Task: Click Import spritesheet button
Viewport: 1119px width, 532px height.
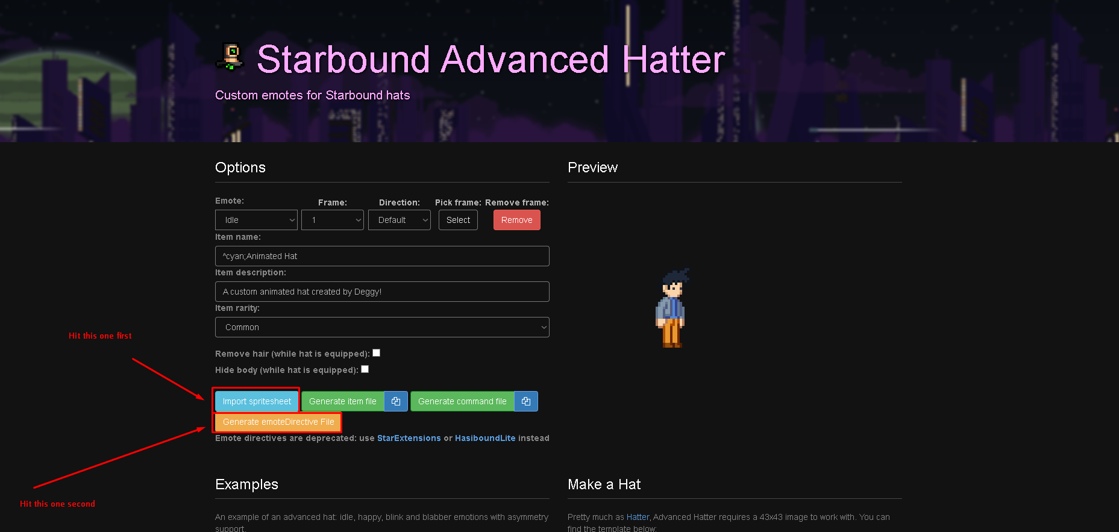Action: [257, 401]
